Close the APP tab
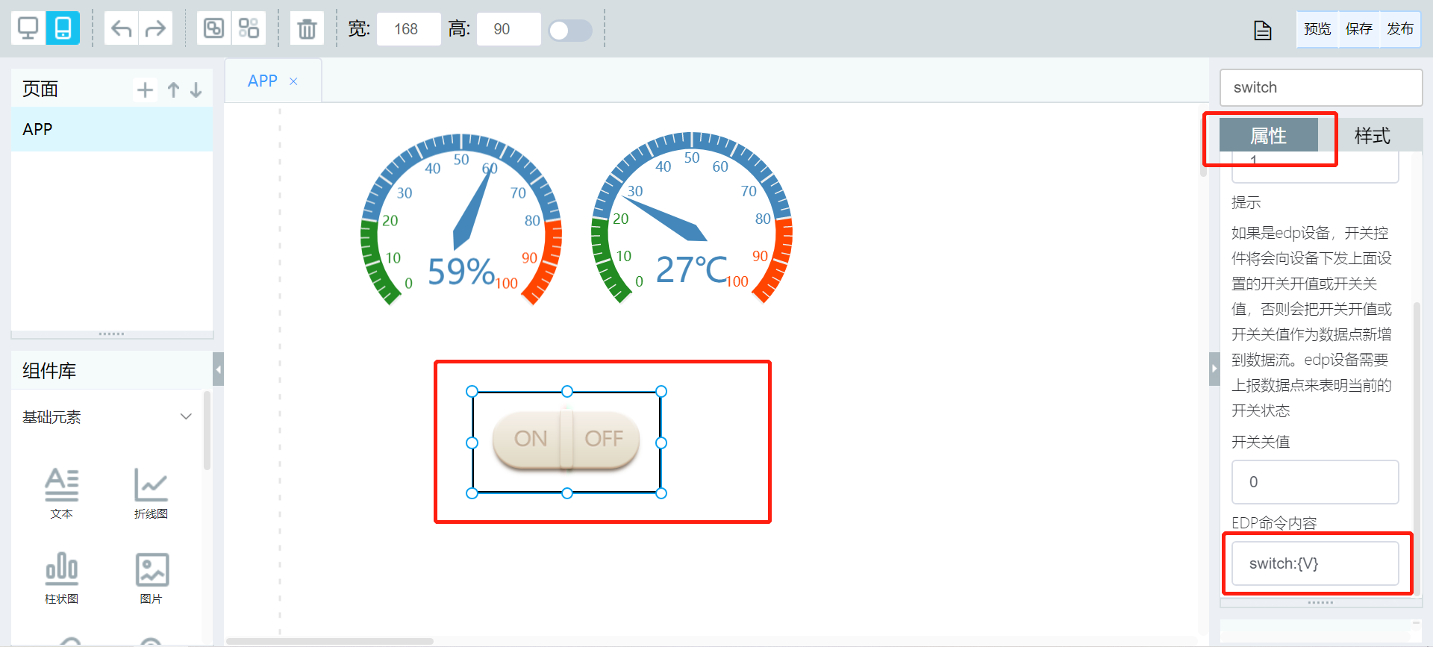 coord(293,81)
